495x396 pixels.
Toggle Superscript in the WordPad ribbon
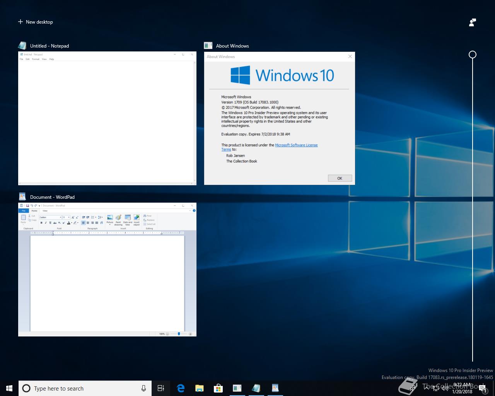coord(63,223)
